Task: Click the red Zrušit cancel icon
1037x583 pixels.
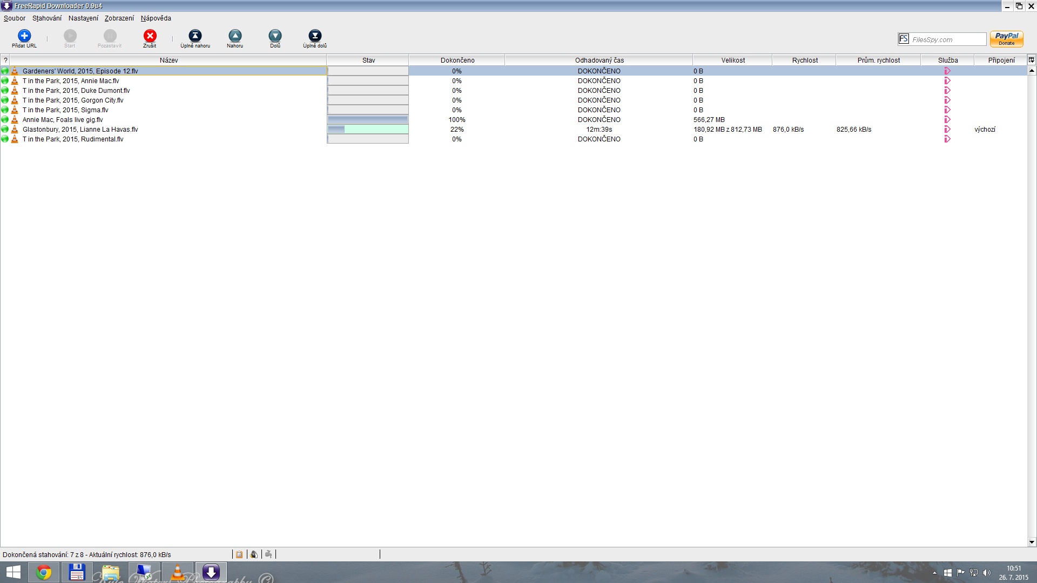Action: pyautogui.click(x=150, y=36)
